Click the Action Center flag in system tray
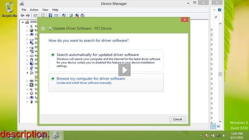249x140 pixels. [x=207, y=136]
